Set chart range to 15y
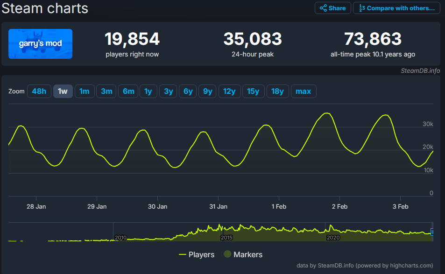The width and height of the screenshot is (445, 274). pos(253,91)
